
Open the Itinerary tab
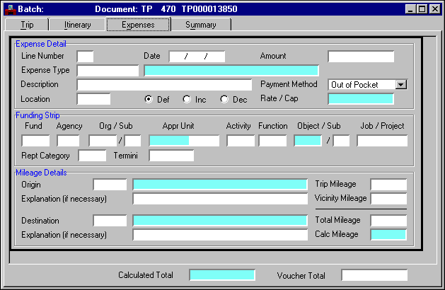coord(77,25)
